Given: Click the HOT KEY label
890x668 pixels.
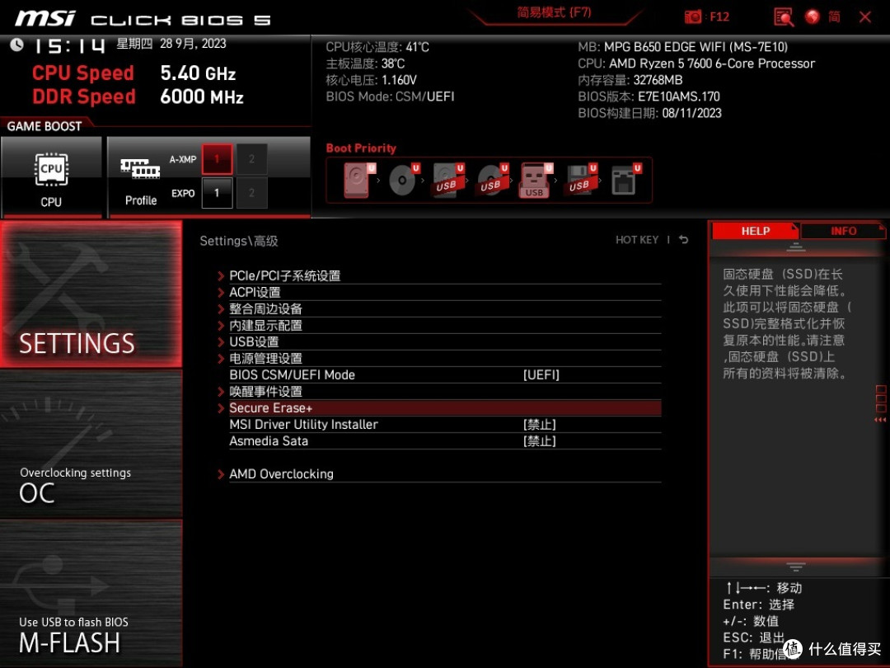Looking at the screenshot, I should coord(637,240).
